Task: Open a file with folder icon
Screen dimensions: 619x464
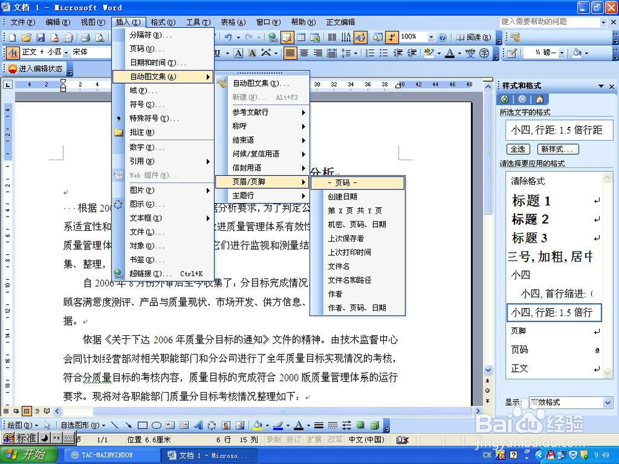Action: pos(26,38)
